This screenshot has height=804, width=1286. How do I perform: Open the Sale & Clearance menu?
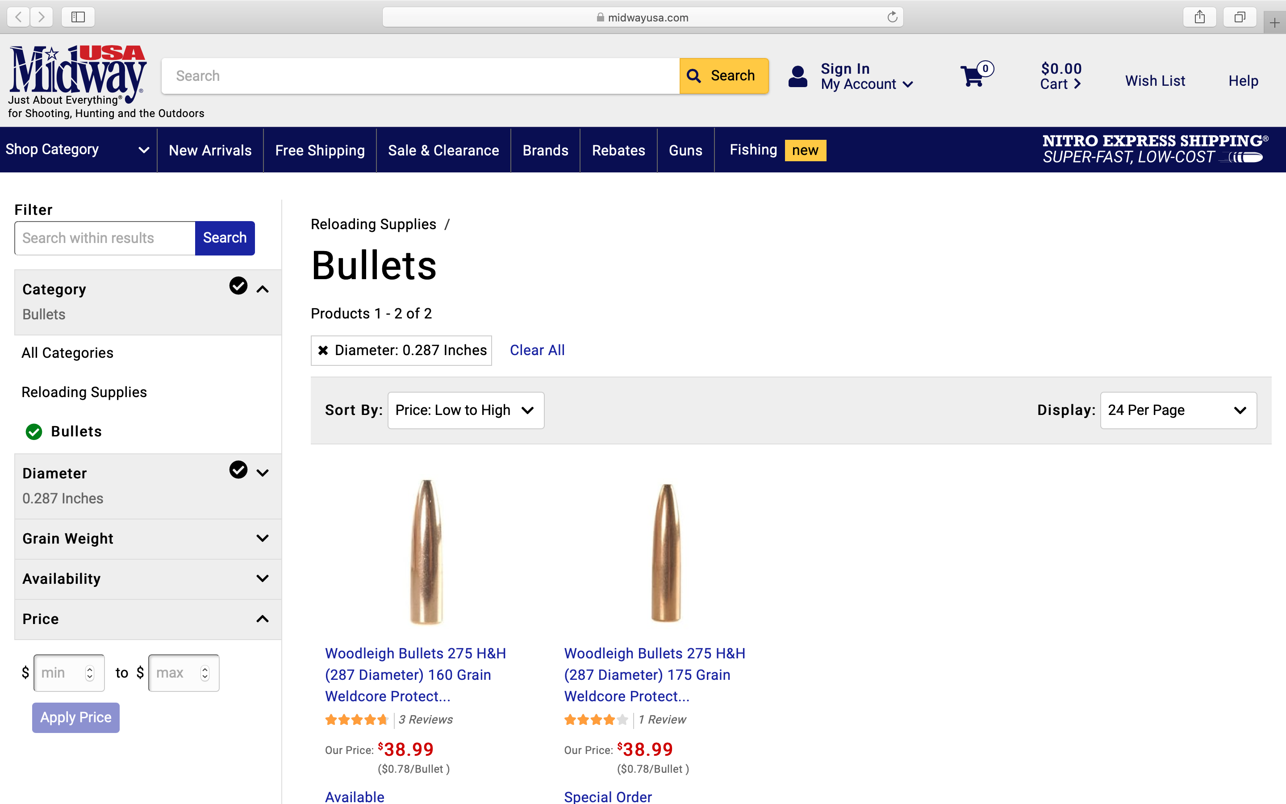coord(443,151)
